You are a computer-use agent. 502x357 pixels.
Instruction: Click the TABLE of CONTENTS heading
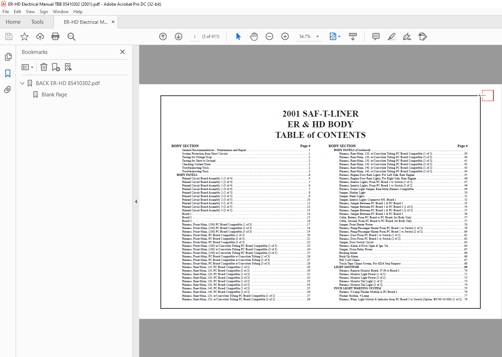click(320, 135)
